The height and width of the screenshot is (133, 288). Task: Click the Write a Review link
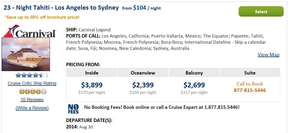point(32,108)
